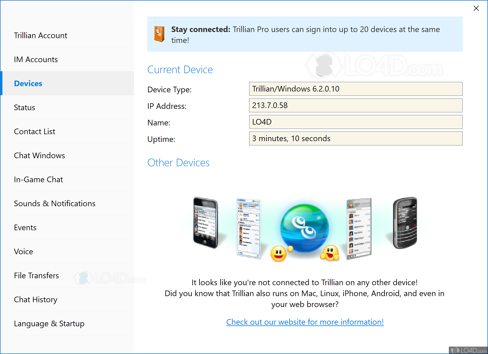Open Trillian Account settings
This screenshot has width=488, height=354.
pos(67,35)
